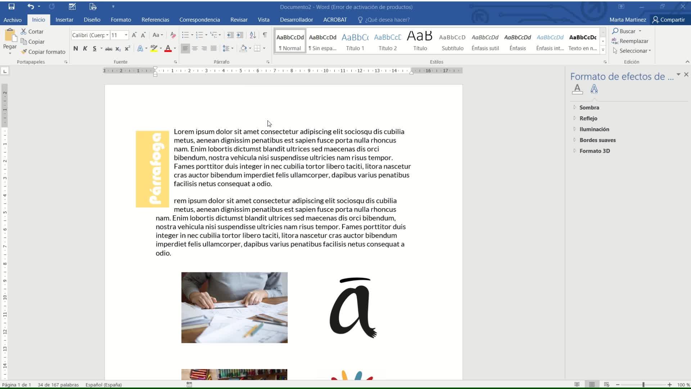691x389 pixels.
Task: Click the zoom slider in the status bar
Action: (643, 385)
